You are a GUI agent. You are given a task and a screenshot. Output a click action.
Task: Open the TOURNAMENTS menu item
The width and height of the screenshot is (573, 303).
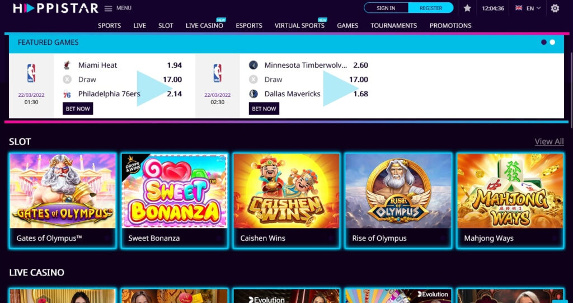pos(393,26)
